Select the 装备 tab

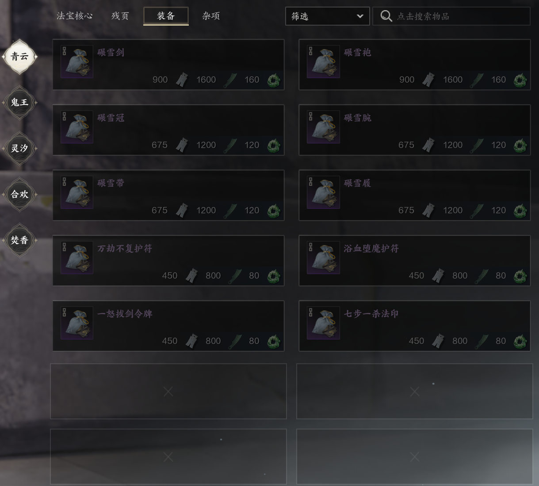(x=166, y=16)
